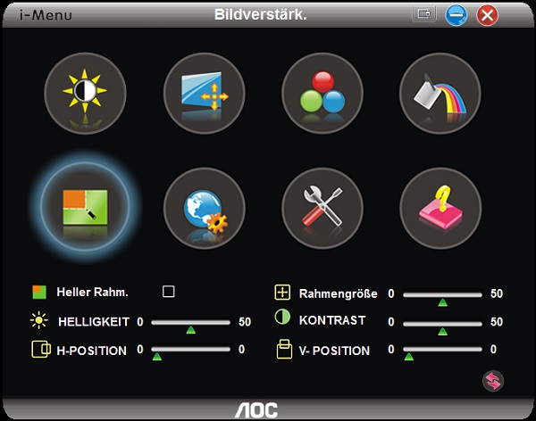536x421 pixels.
Task: Click the Bildverstärk. title text
Action: tap(261, 14)
